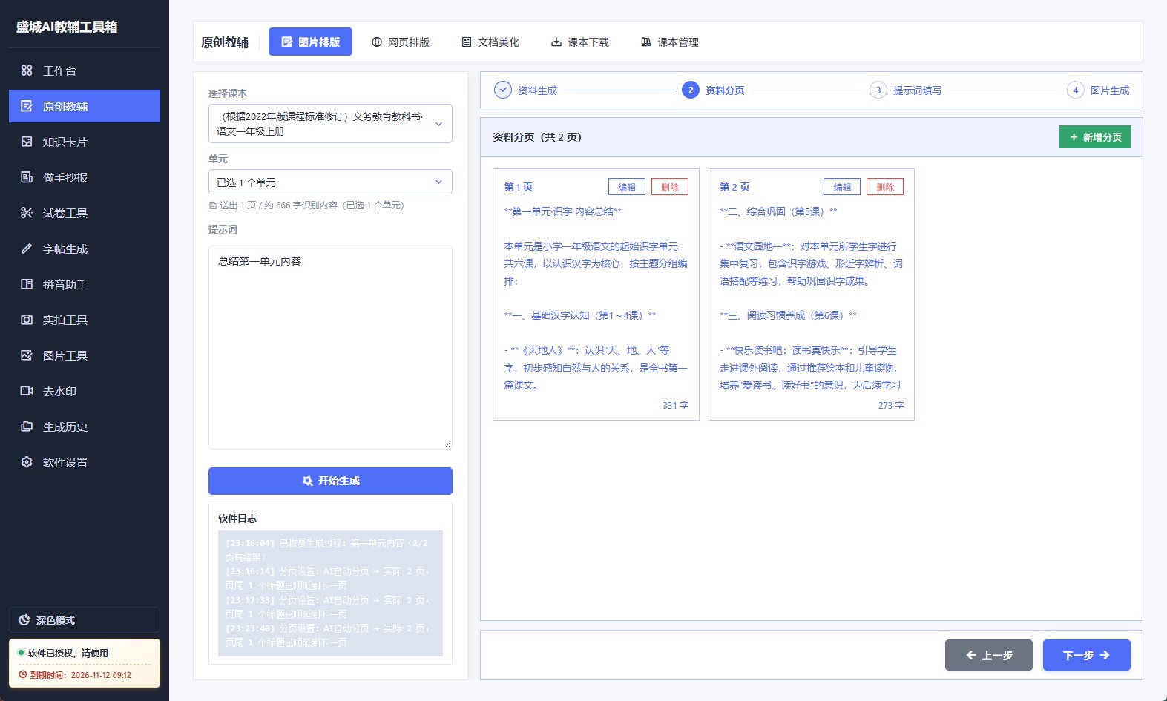Viewport: 1167px width, 701px height.
Task: Open 工作台 from the sidebar
Action: [85, 70]
